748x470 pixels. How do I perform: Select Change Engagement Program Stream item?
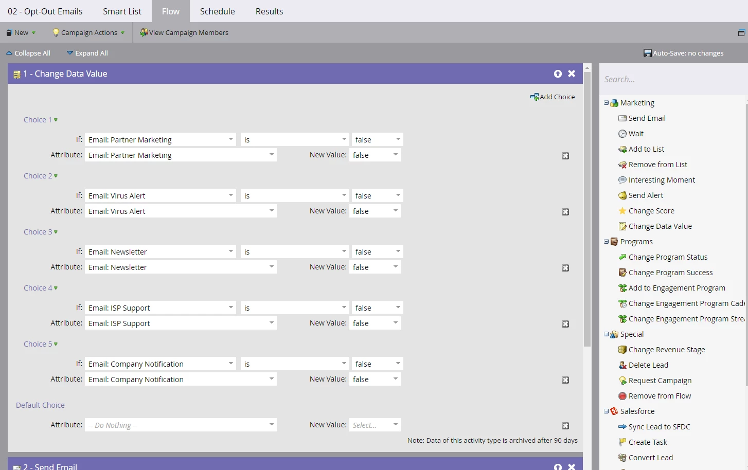point(681,319)
